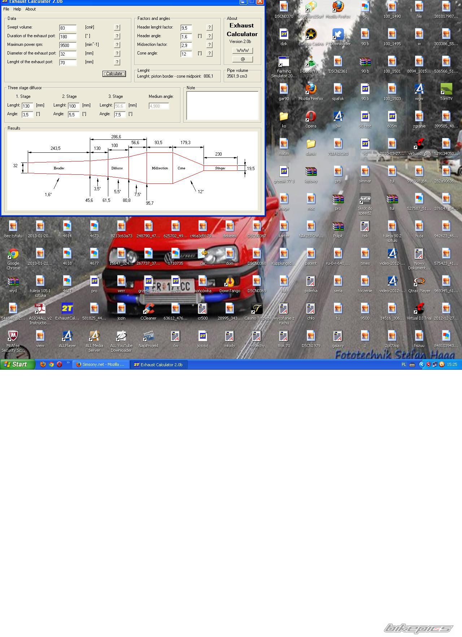This screenshot has height=637, width=462.
Task: Open the File menu
Action: [6, 9]
